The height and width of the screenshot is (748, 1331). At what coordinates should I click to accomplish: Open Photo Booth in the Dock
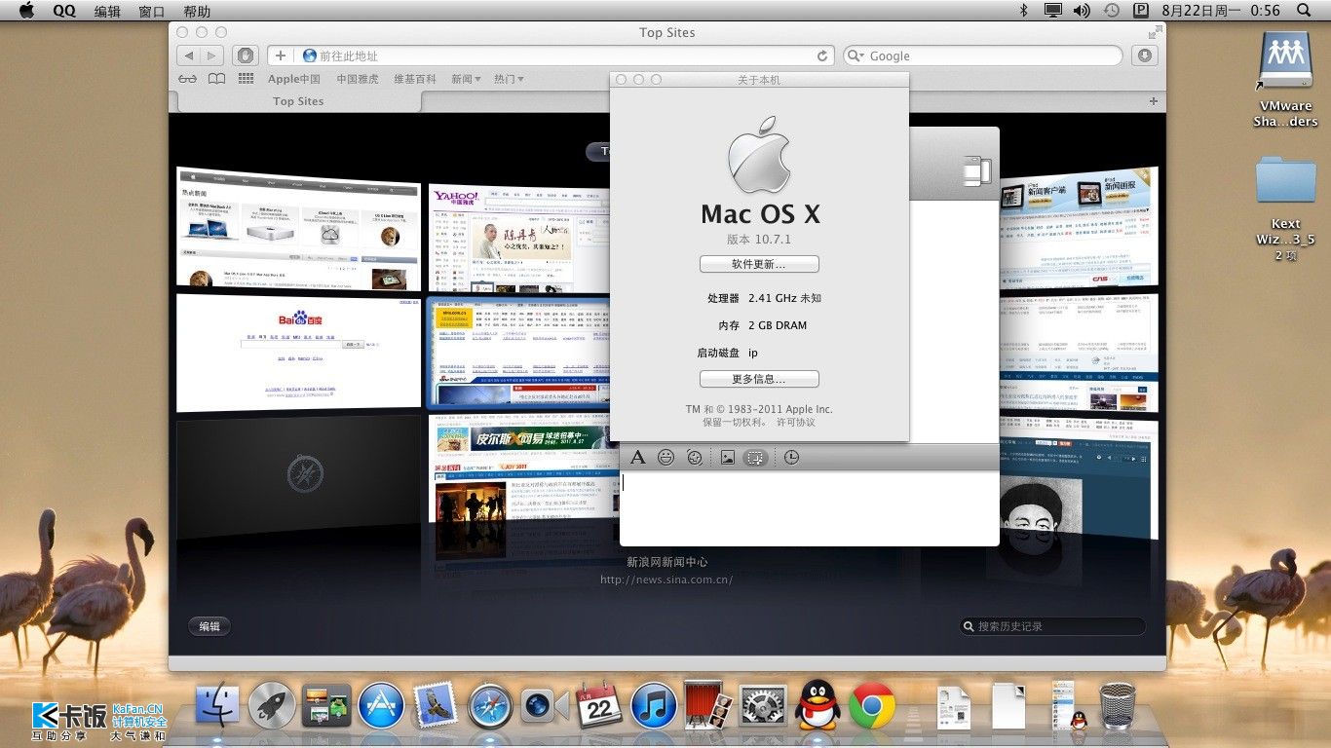pos(708,705)
